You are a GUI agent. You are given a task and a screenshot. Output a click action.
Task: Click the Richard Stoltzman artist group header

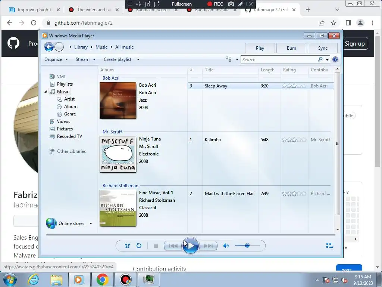pyautogui.click(x=120, y=186)
